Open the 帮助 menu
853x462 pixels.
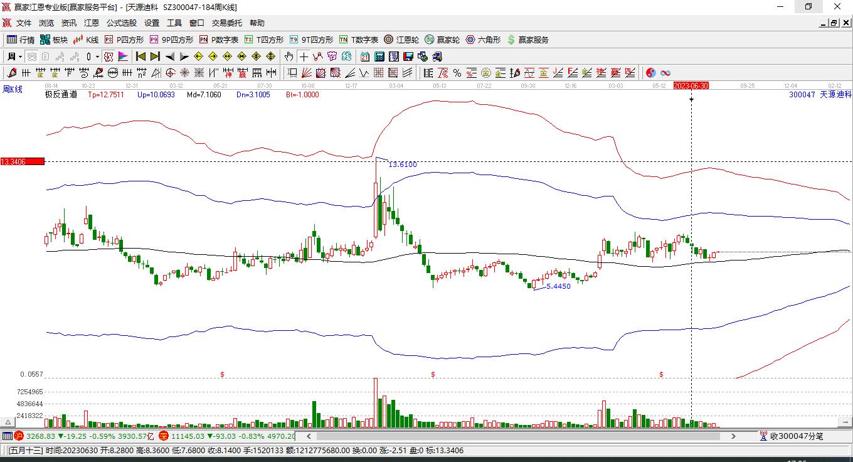[x=257, y=23]
